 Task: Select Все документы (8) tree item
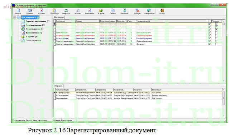pos(30,18)
